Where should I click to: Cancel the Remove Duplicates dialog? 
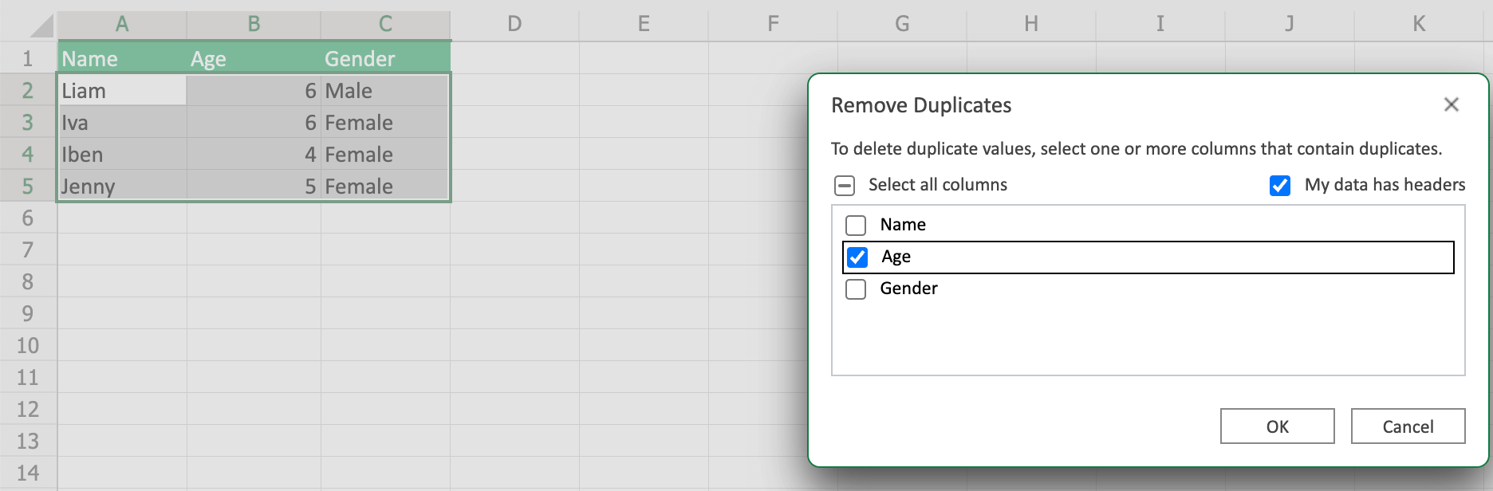[1407, 426]
